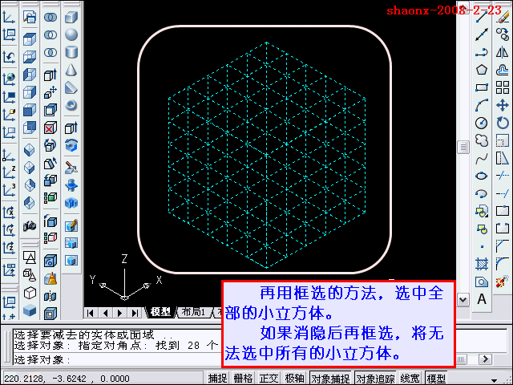This screenshot has width=513, height=385.
Task: Open the Delete Faces tool
Action: (50, 128)
